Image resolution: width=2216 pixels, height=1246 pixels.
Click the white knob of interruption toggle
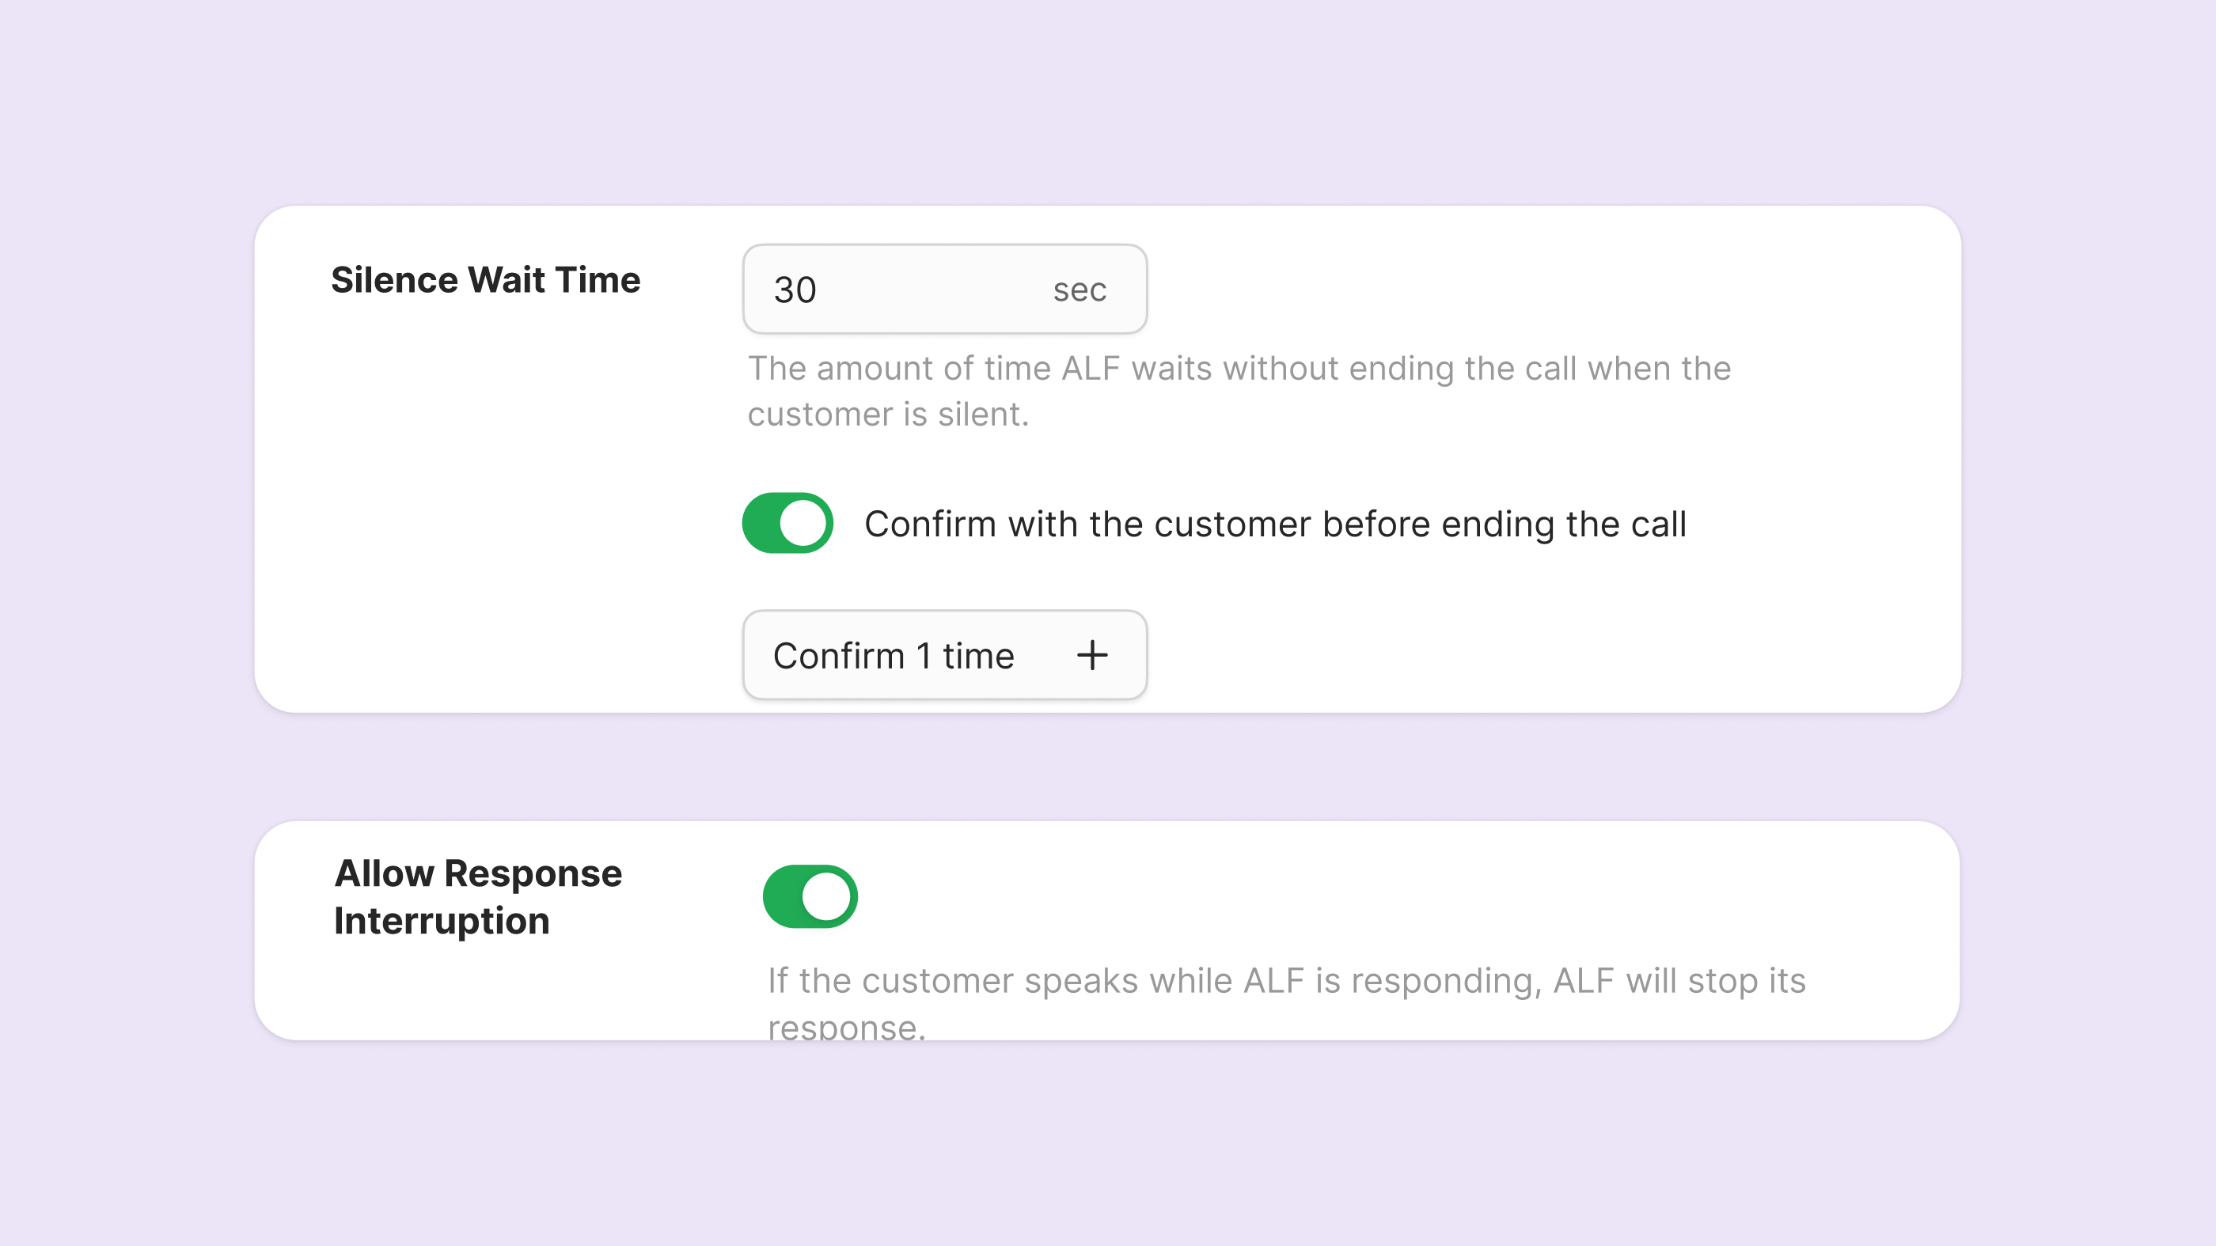coord(825,896)
